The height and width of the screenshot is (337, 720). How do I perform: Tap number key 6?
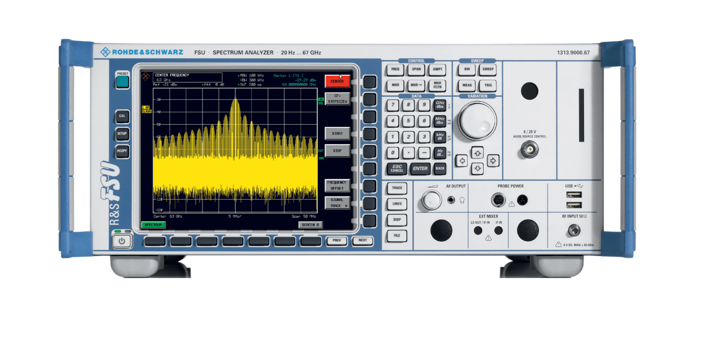(424, 121)
